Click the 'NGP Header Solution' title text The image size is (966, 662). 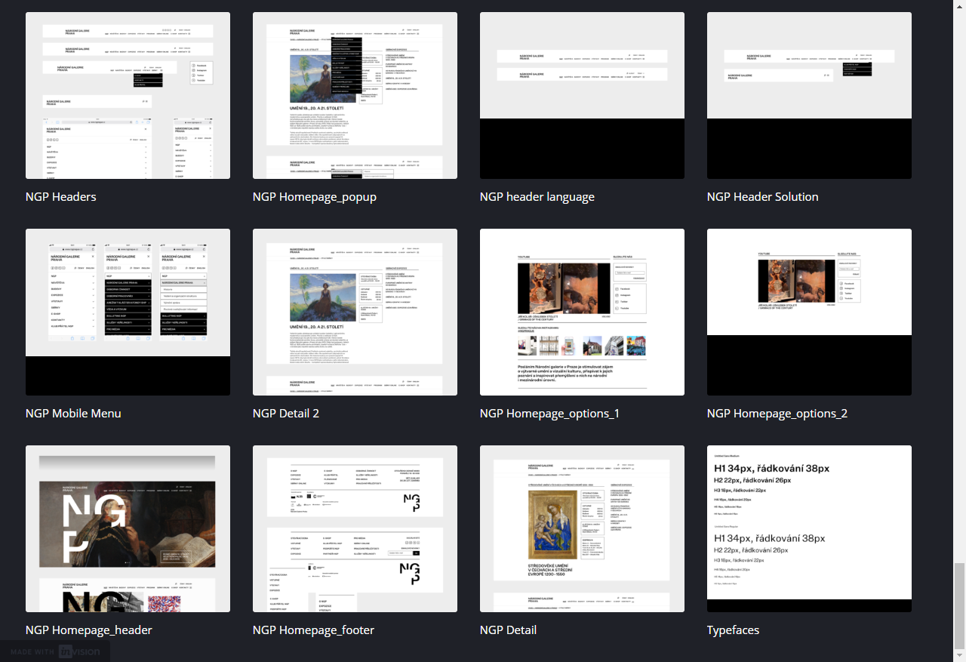point(763,197)
